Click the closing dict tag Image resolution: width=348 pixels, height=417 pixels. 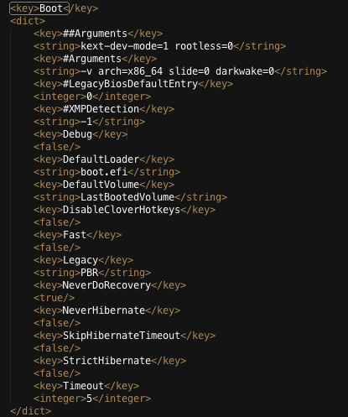click(x=30, y=411)
